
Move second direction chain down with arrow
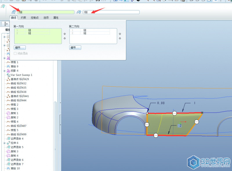(x=120, y=39)
